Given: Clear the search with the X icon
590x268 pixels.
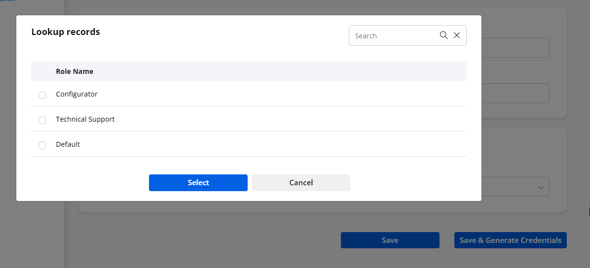Looking at the screenshot, I should (x=457, y=35).
